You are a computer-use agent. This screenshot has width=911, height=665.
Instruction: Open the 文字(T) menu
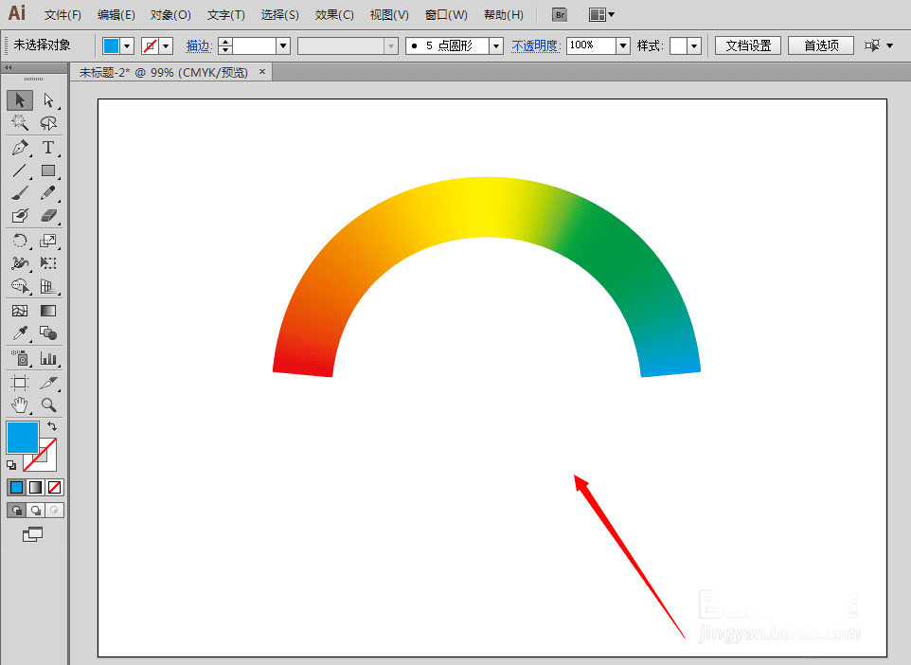(226, 14)
